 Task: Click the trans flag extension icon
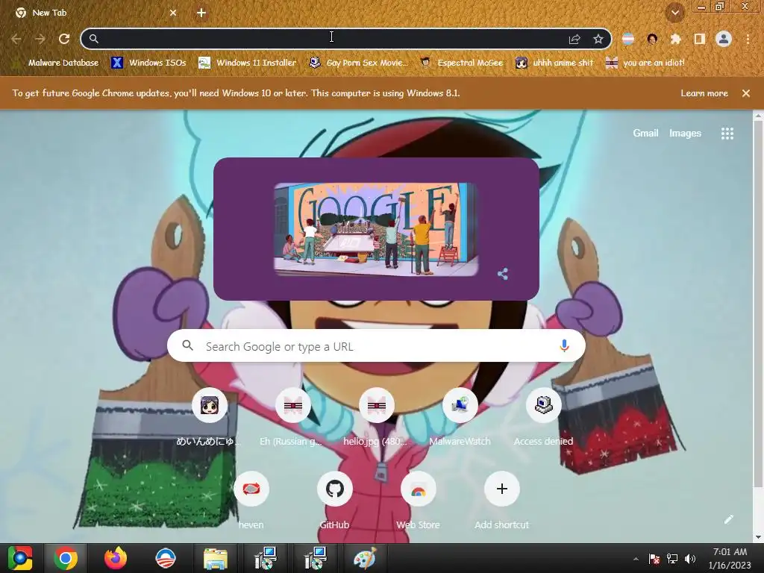tap(628, 39)
